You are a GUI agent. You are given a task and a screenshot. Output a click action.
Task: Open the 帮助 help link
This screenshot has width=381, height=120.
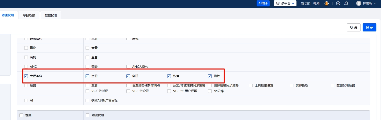coord(316,4)
